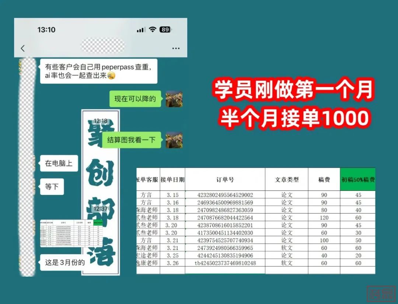
Task: Tap avatar beside "现在可以降的" message
Action: pos(174,99)
